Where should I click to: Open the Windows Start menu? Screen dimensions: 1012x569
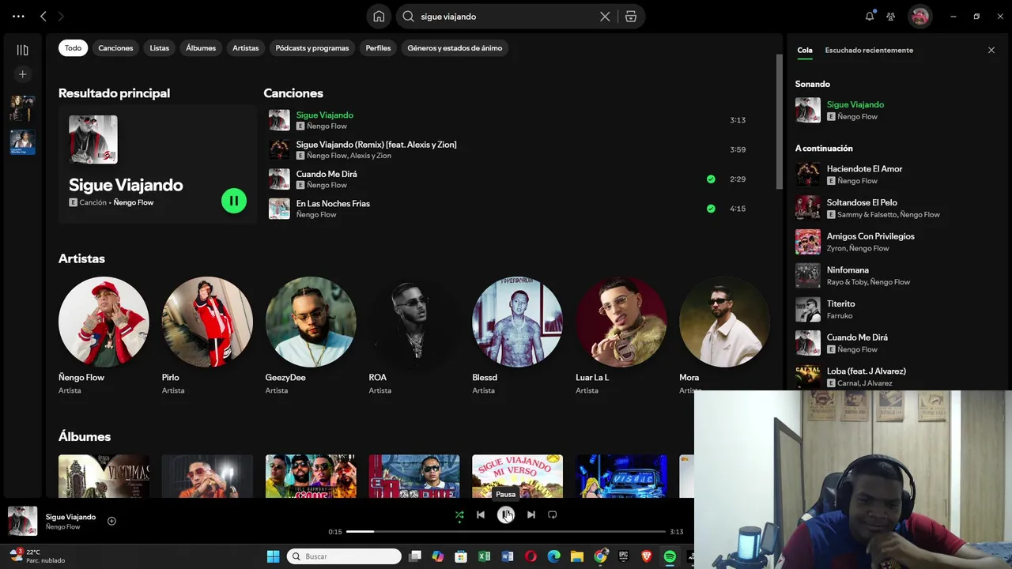[x=273, y=556]
